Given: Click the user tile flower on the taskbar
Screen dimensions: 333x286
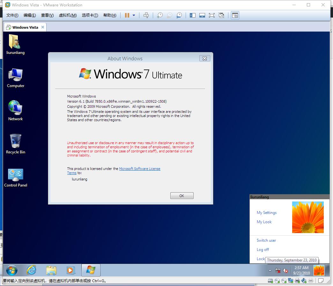Looking at the screenshot, I should coord(319,270).
